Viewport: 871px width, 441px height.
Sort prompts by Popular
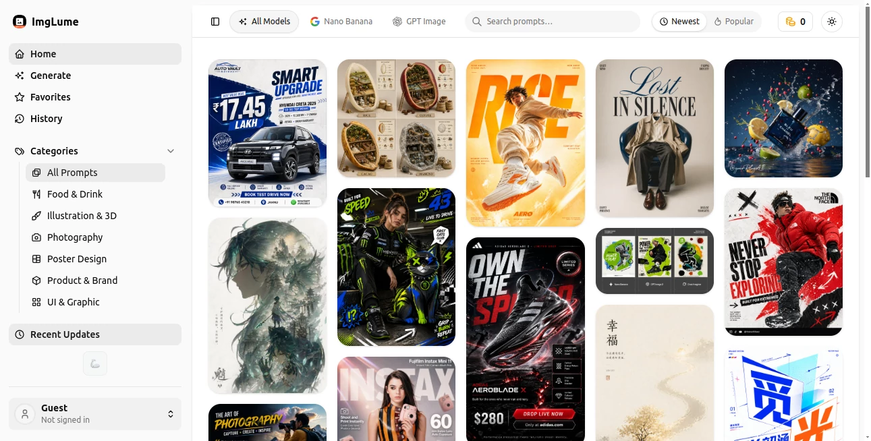click(734, 22)
